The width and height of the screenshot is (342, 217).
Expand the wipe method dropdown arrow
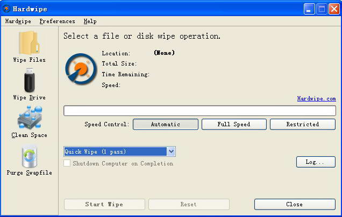tap(171, 151)
